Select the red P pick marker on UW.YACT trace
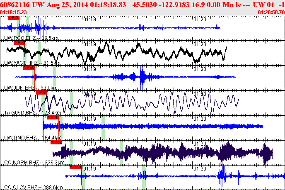Image resolution: width=285 pixels, height=190 pixels. [19, 43]
